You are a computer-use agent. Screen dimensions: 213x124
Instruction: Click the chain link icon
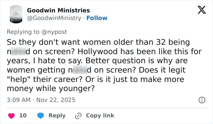[78, 116]
